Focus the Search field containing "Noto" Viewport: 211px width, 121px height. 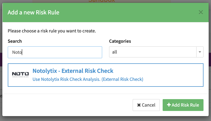pos(55,52)
